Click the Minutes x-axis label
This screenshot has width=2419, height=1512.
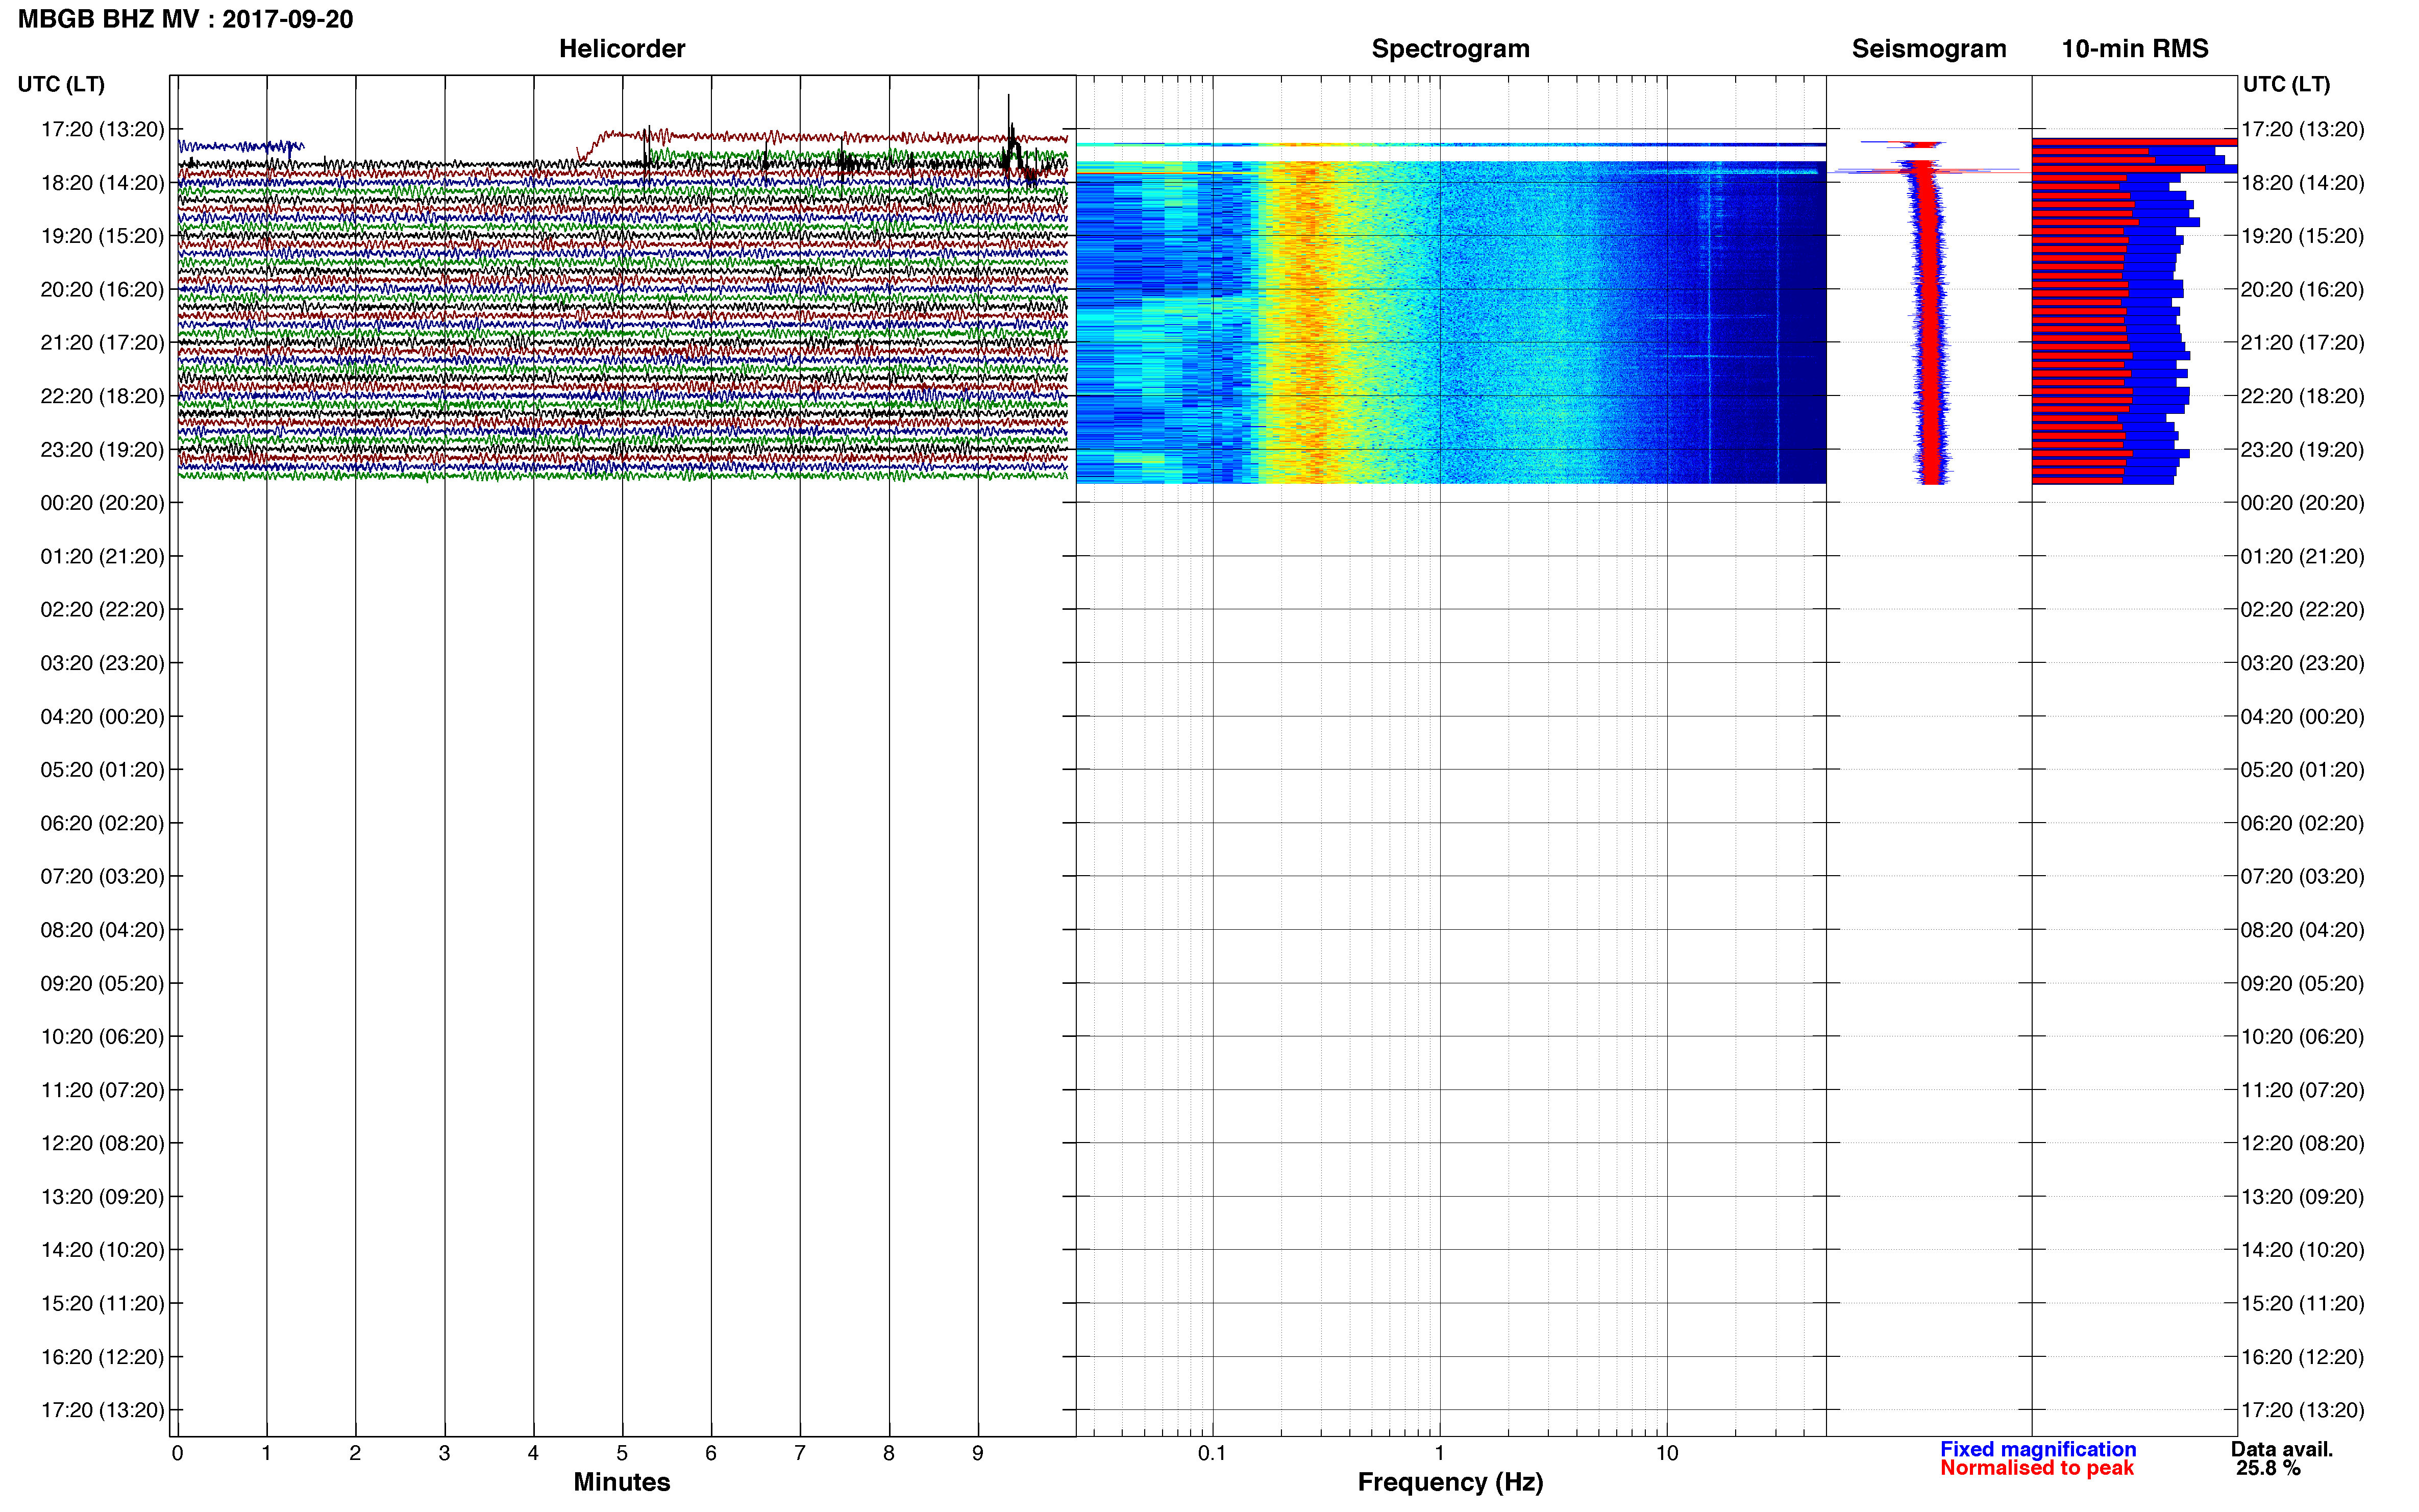[x=622, y=1482]
